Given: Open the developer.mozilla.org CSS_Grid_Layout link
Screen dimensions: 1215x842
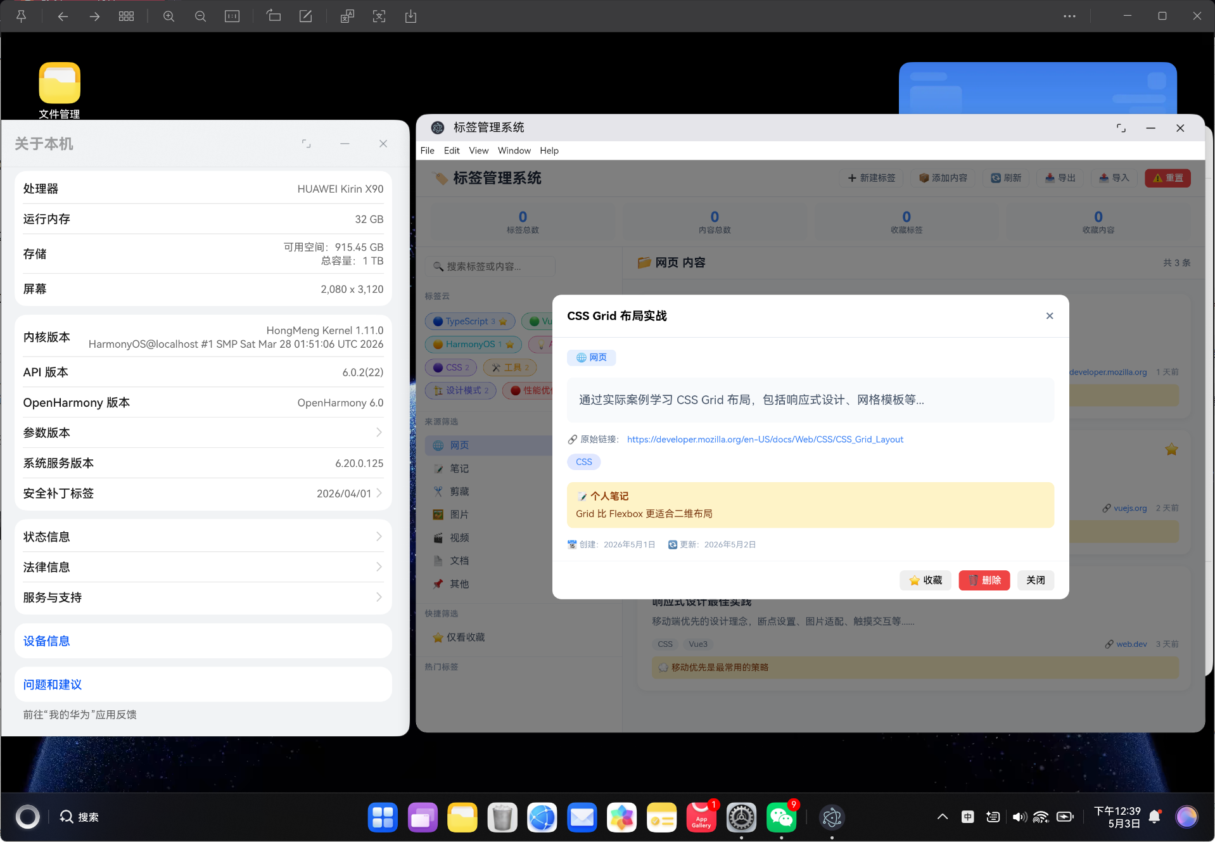Looking at the screenshot, I should [x=765, y=439].
